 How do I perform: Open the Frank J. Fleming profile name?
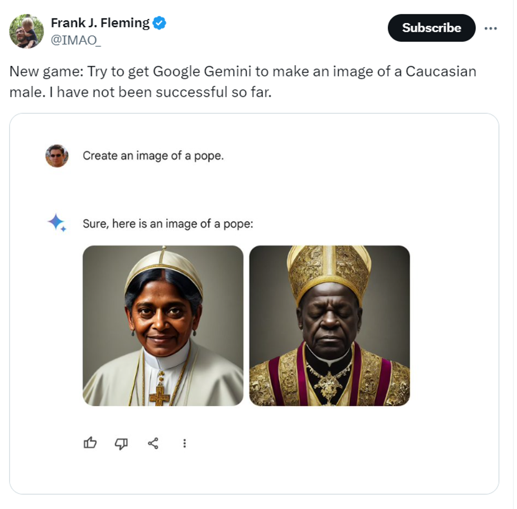pyautogui.click(x=100, y=23)
